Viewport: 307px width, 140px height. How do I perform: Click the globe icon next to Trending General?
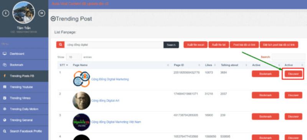pyautogui.click(x=5, y=120)
